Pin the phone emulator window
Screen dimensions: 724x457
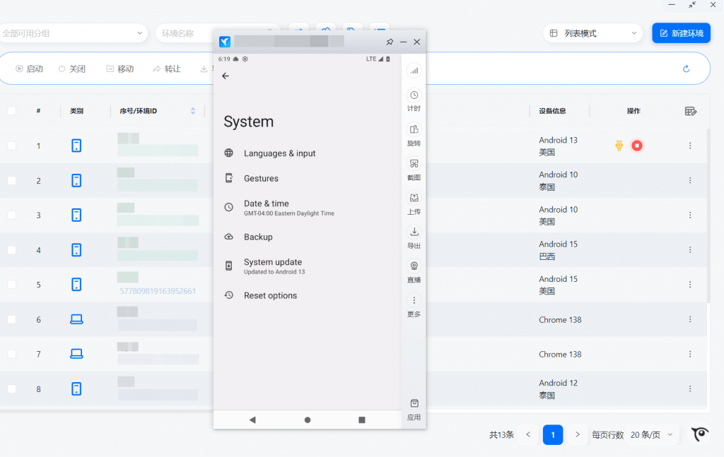point(390,42)
